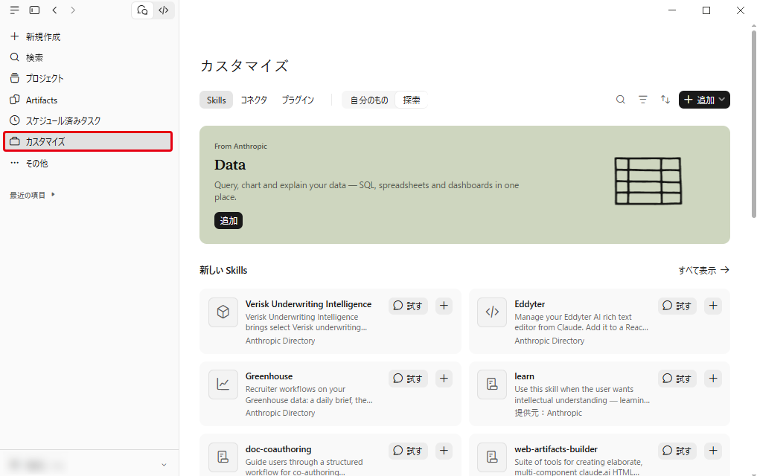The width and height of the screenshot is (757, 476).
Task: Add the learn skill with plus icon
Action: (x=713, y=379)
